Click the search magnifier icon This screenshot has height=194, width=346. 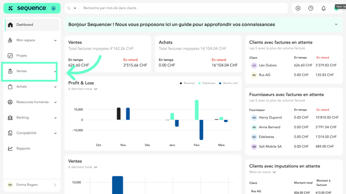(69, 8)
